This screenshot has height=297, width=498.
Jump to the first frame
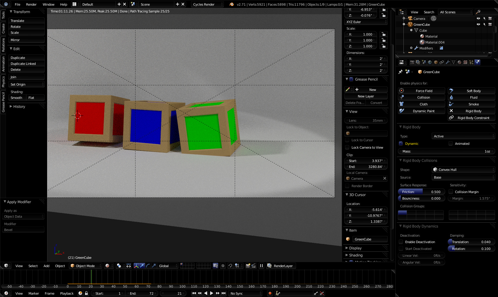(x=194, y=293)
